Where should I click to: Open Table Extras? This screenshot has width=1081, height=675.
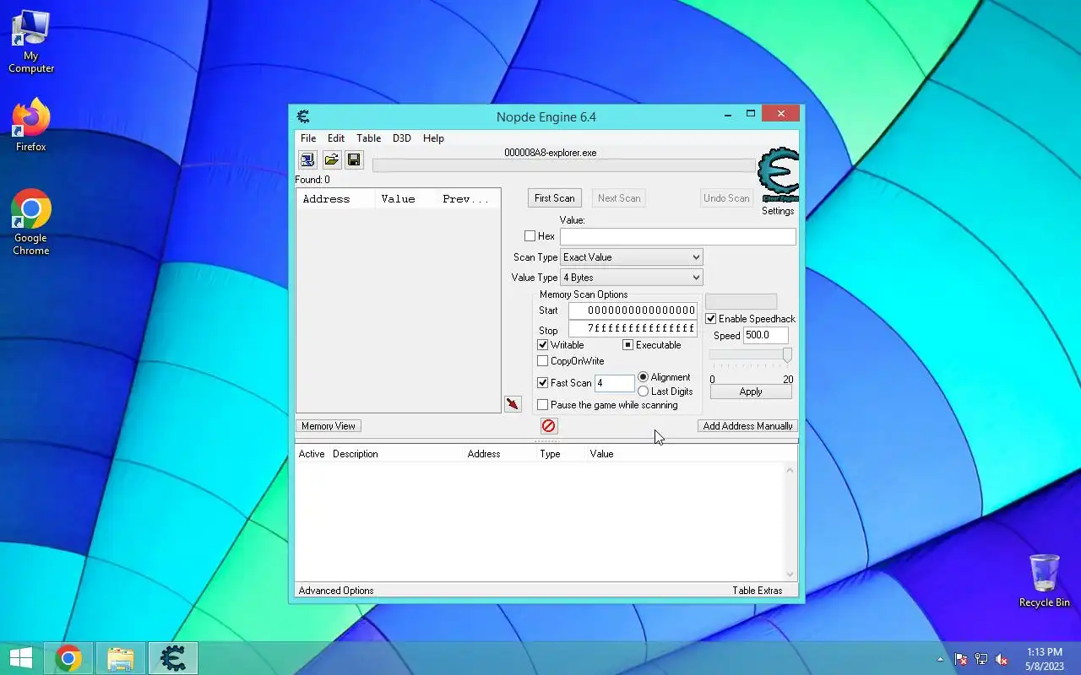point(758,591)
